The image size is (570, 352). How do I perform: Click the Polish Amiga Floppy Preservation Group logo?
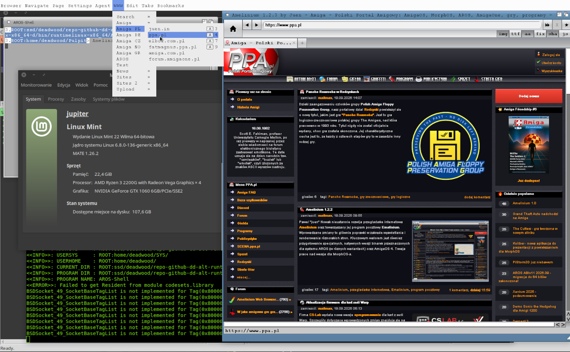(446, 146)
